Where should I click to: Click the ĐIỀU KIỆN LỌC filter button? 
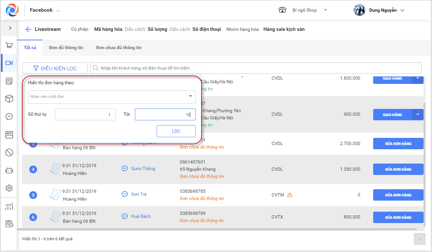[x=55, y=68]
